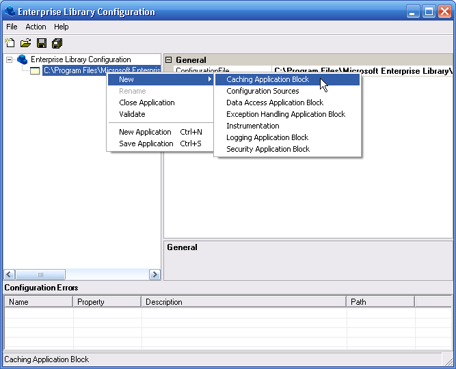Screen dimensions: 456x369
Task: Click the New Application toolbar icon
Action: coord(10,43)
